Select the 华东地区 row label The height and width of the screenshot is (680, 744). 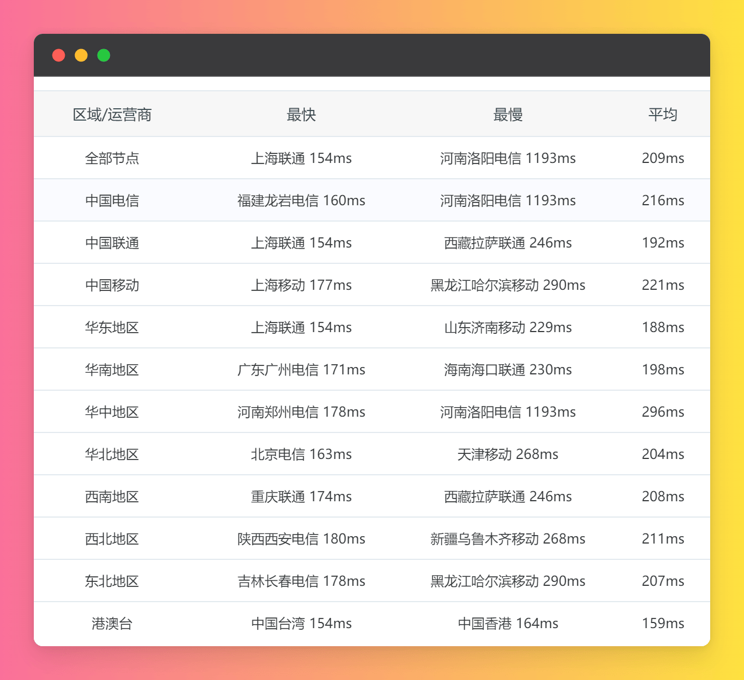pos(112,328)
